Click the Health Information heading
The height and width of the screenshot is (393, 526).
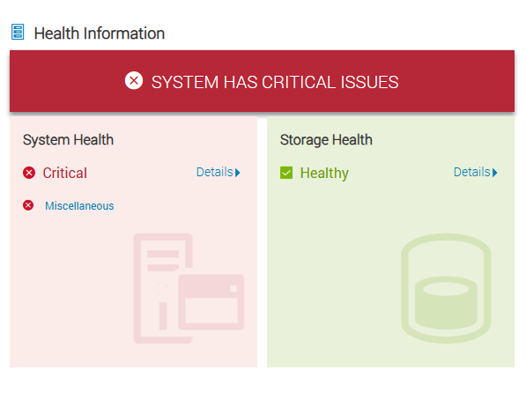click(x=100, y=33)
